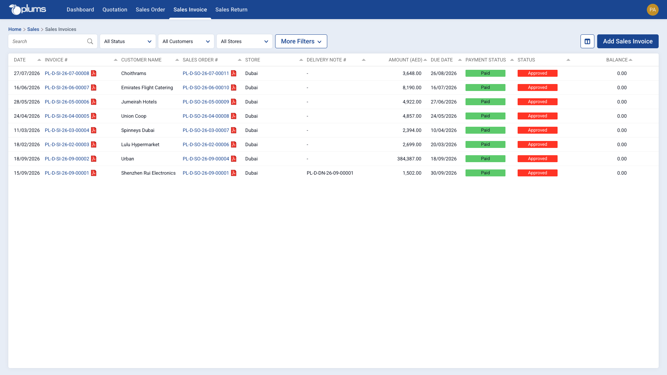The height and width of the screenshot is (375, 667).
Task: Open Quotation tab
Action: click(115, 9)
